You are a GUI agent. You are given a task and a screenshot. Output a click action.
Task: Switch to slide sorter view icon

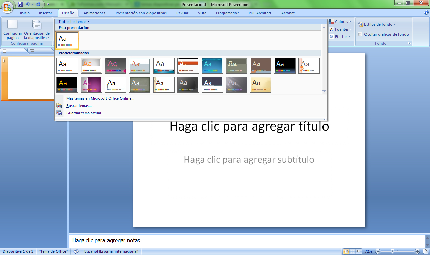tap(353, 251)
